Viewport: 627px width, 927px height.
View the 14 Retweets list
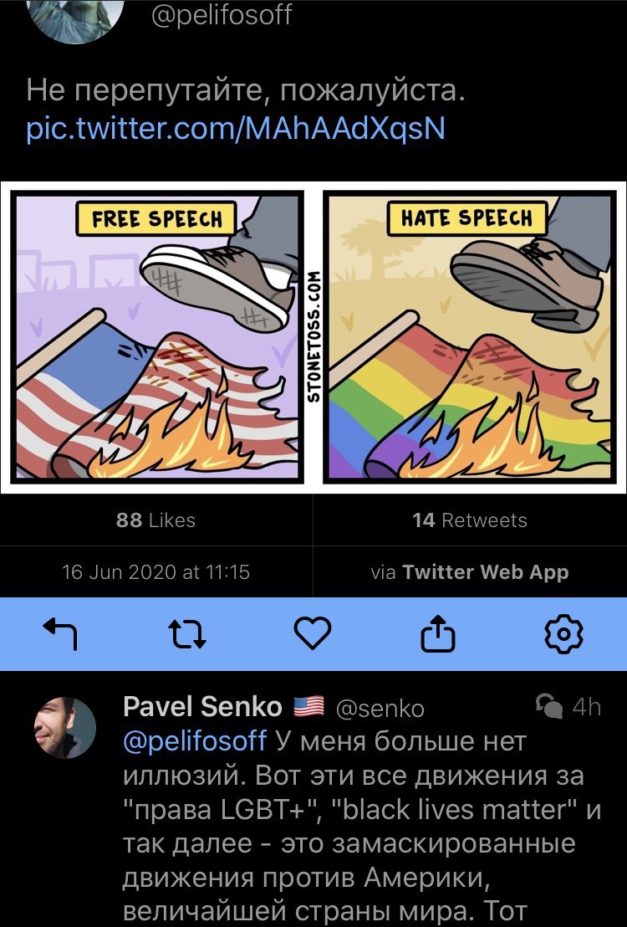click(470, 520)
